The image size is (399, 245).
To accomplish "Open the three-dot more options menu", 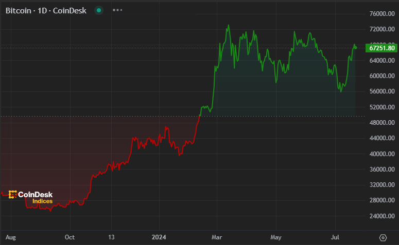I will [117, 10].
